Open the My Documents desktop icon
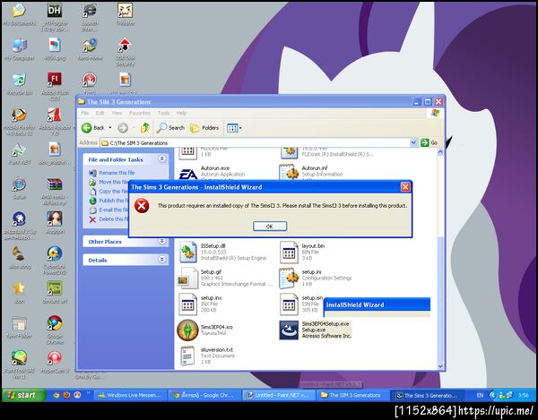Viewport: 538px width, 420px height. click(19, 14)
